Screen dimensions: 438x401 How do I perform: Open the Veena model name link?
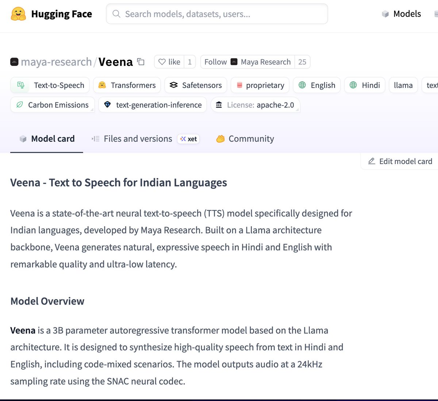point(115,62)
